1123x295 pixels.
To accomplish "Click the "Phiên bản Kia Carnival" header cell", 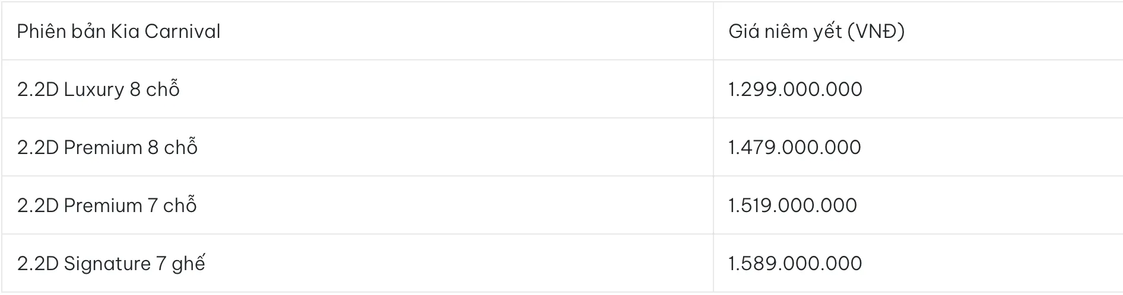I will click(119, 31).
